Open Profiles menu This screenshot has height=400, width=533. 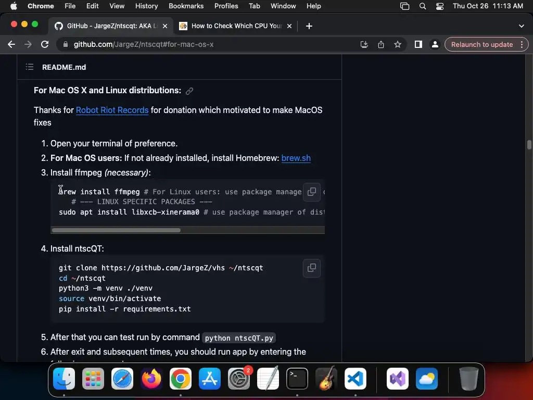(x=226, y=6)
